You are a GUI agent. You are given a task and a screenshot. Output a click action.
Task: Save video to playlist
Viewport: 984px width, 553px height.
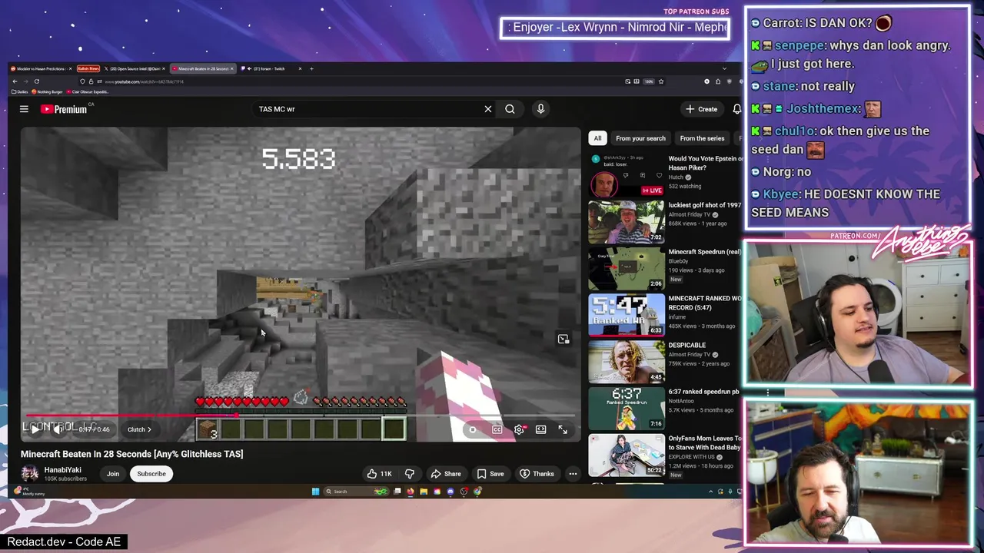tap(490, 474)
